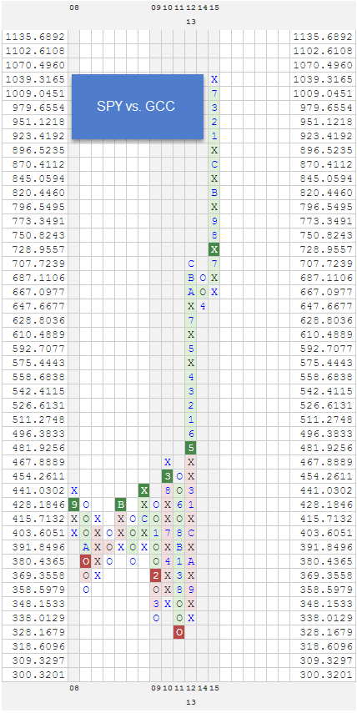Click the right-axis price label 481.9256
Viewport: 357px width, 713px height.
tap(327, 448)
